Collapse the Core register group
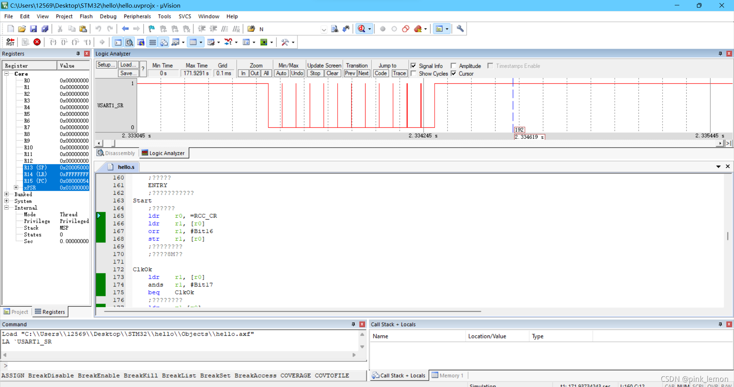The height and width of the screenshot is (387, 734). pos(6,73)
